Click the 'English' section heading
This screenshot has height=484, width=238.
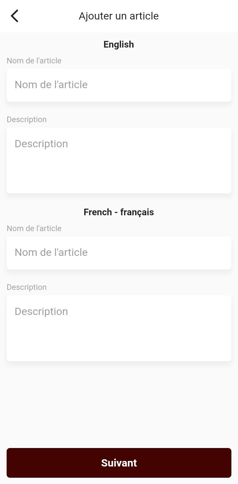119,44
